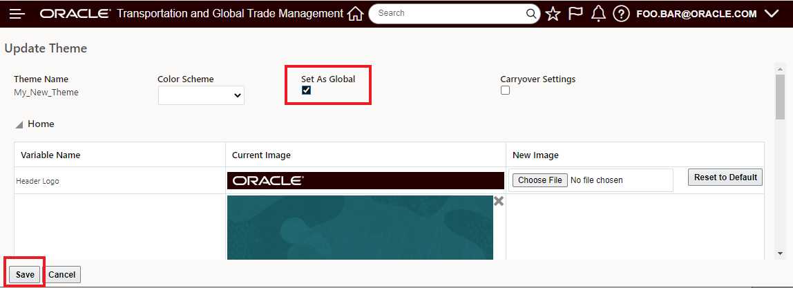Choose File for Header Logo
Viewport: 793px width, 288px height.
(x=540, y=180)
